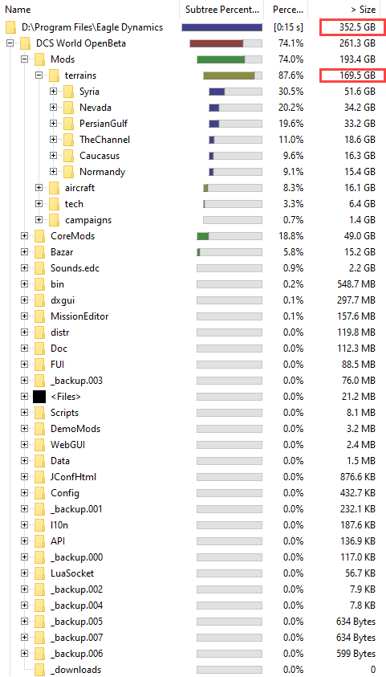The height and width of the screenshot is (677, 386).
Task: Click the WebGUI folder icon
Action: [39, 445]
